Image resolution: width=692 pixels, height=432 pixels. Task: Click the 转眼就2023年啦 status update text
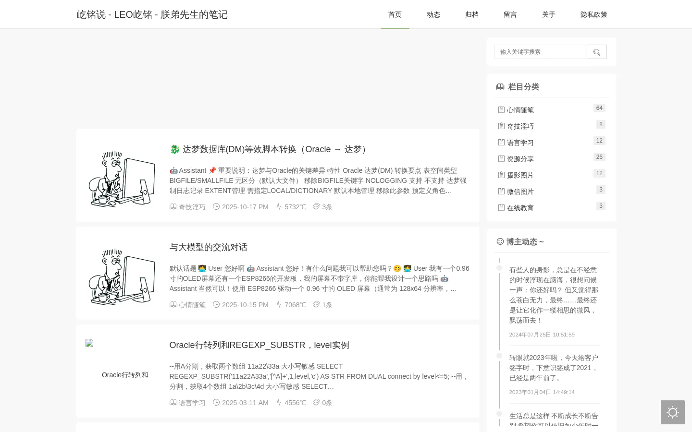coord(554,368)
